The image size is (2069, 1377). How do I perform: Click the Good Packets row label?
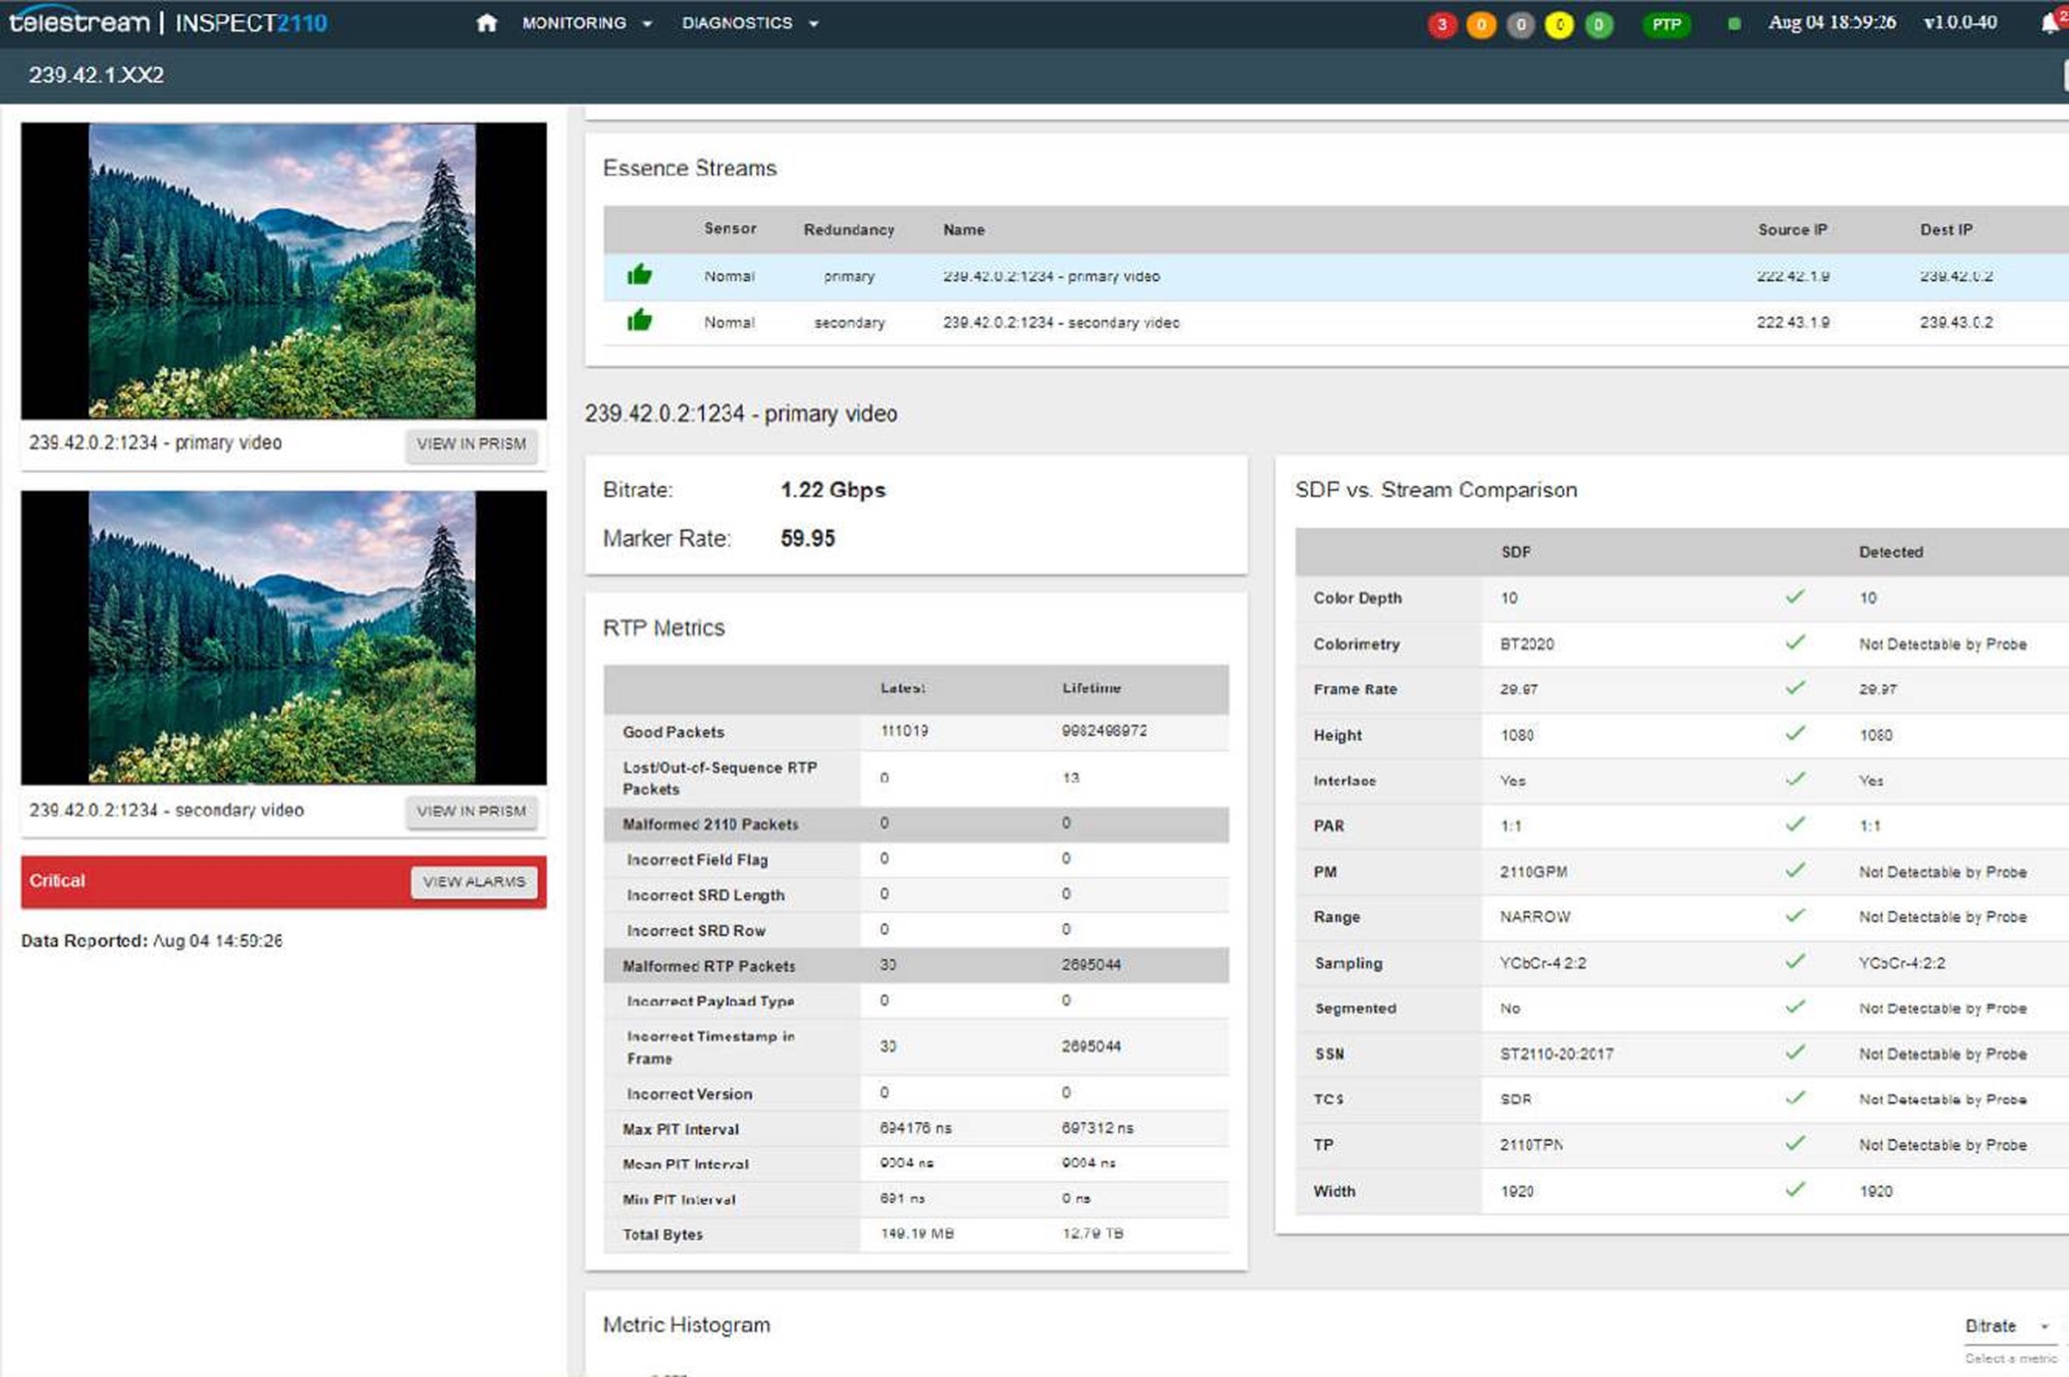click(674, 732)
